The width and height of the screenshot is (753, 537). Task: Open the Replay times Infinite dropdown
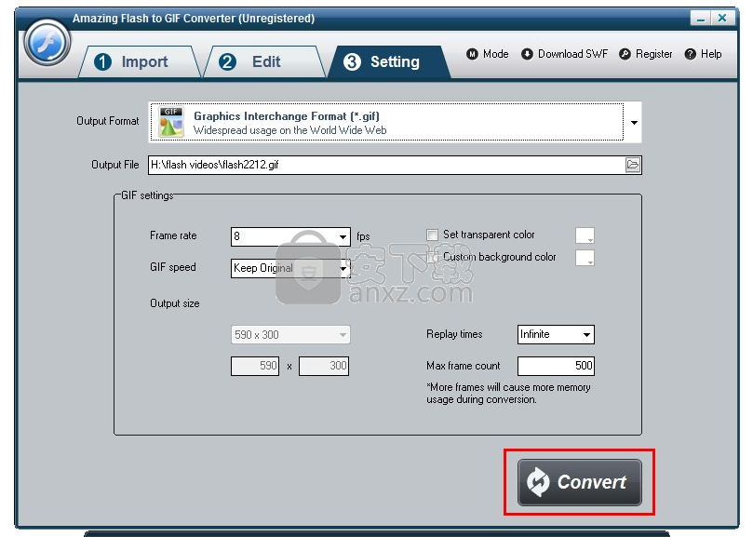556,334
